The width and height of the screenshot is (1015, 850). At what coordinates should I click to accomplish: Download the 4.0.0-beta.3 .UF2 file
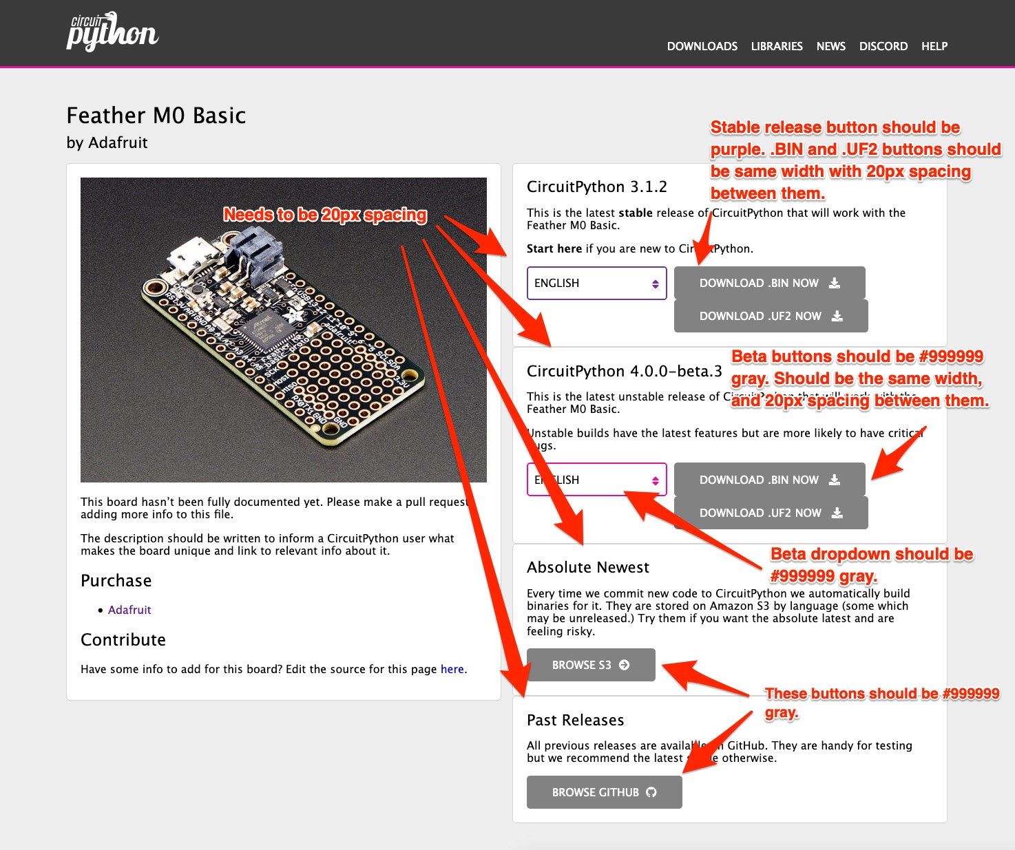coord(771,513)
